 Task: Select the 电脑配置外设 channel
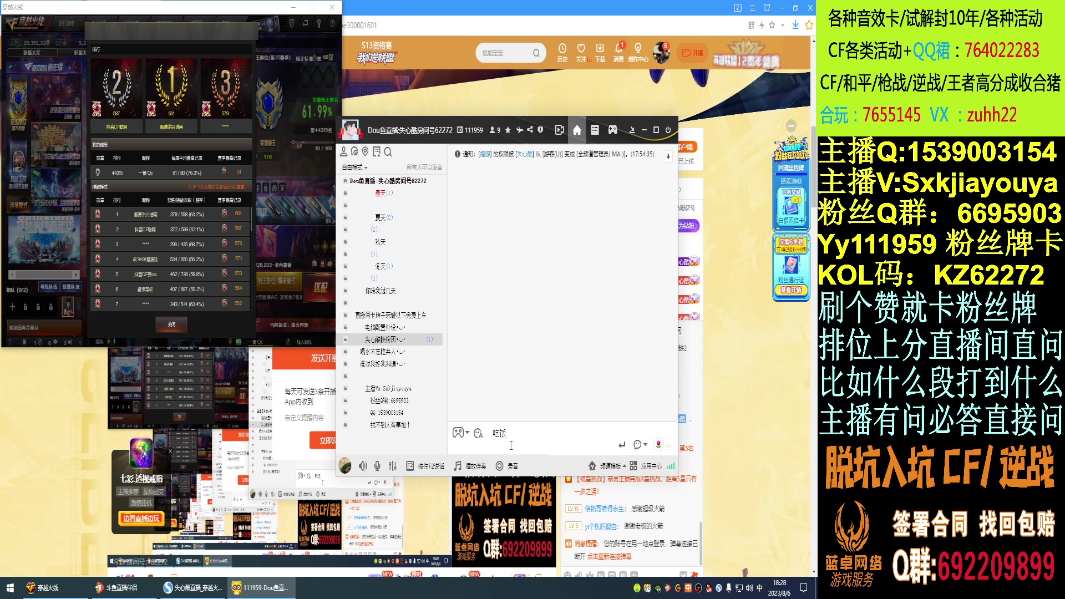pos(385,327)
